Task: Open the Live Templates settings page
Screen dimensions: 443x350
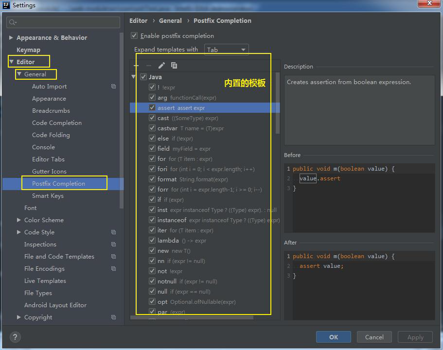Action: pyautogui.click(x=45, y=281)
